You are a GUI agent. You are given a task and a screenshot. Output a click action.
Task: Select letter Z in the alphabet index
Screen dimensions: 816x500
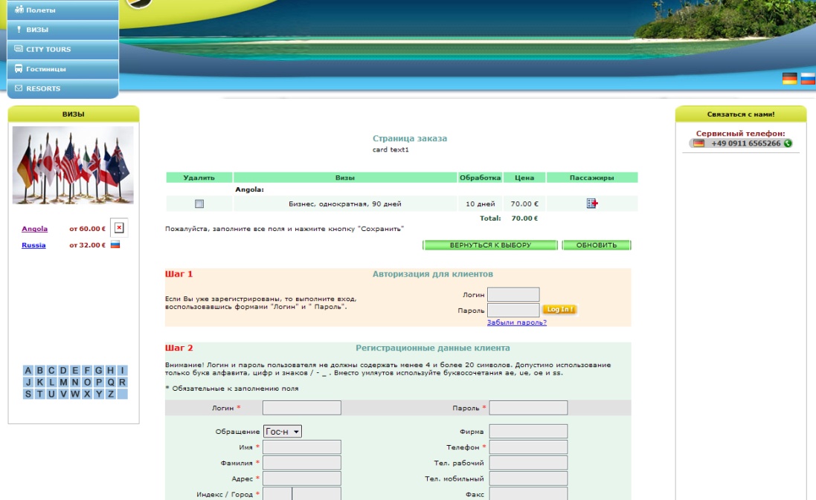tap(110, 394)
